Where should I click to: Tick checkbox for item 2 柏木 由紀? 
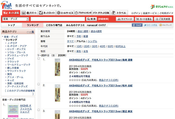(x=38, y=84)
